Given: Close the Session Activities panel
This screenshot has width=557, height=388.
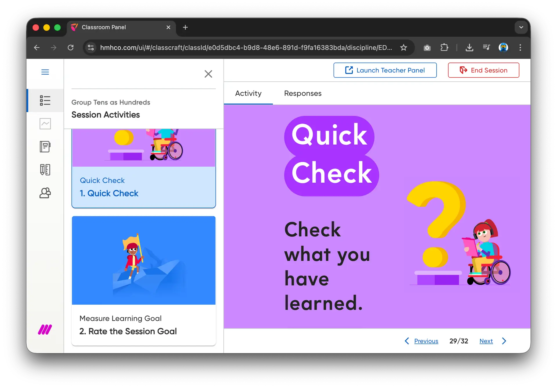Looking at the screenshot, I should pyautogui.click(x=208, y=74).
